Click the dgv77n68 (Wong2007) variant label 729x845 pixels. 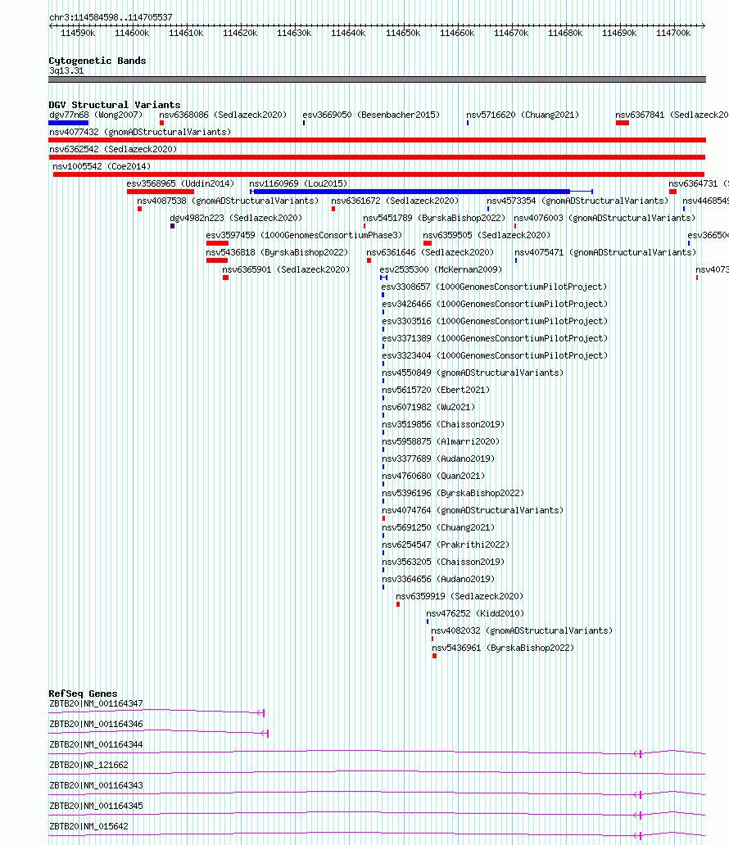[96, 115]
